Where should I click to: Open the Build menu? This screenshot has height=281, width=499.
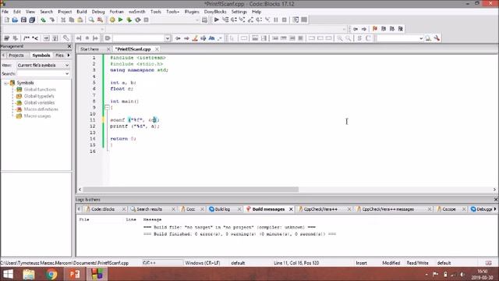point(81,12)
